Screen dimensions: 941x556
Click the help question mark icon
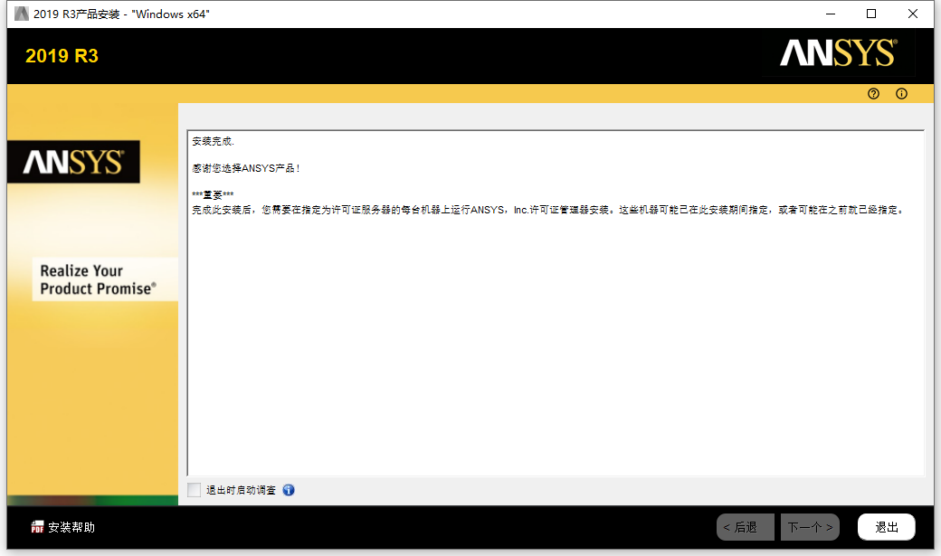pyautogui.click(x=873, y=93)
